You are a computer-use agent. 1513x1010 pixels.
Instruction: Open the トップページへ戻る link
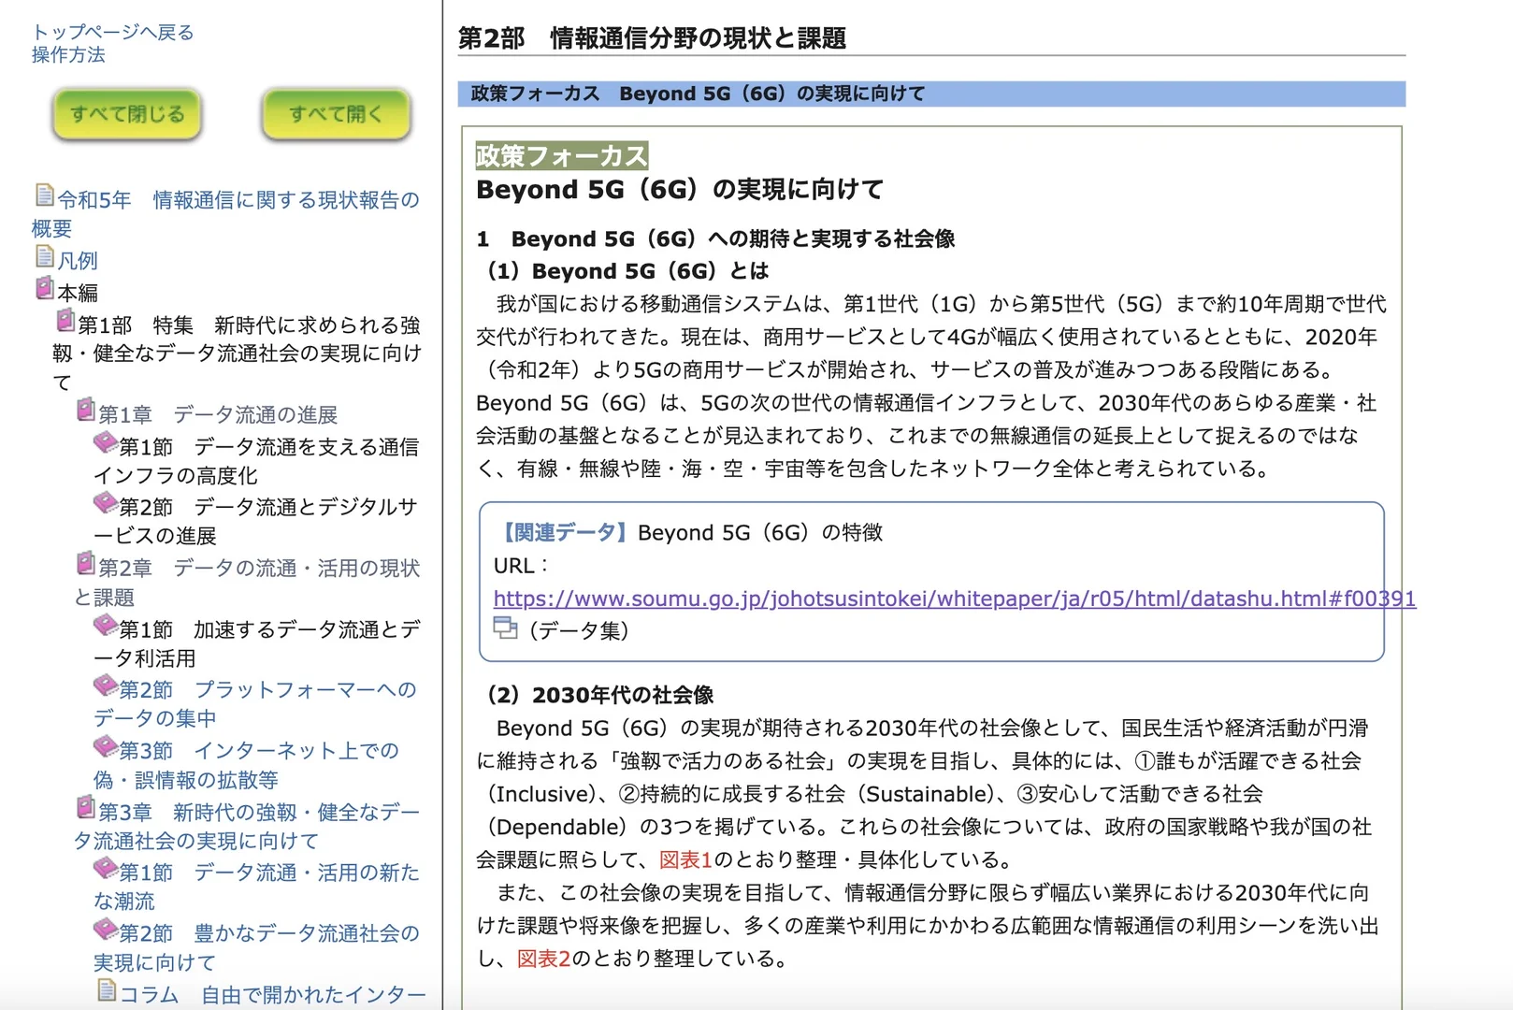(111, 32)
